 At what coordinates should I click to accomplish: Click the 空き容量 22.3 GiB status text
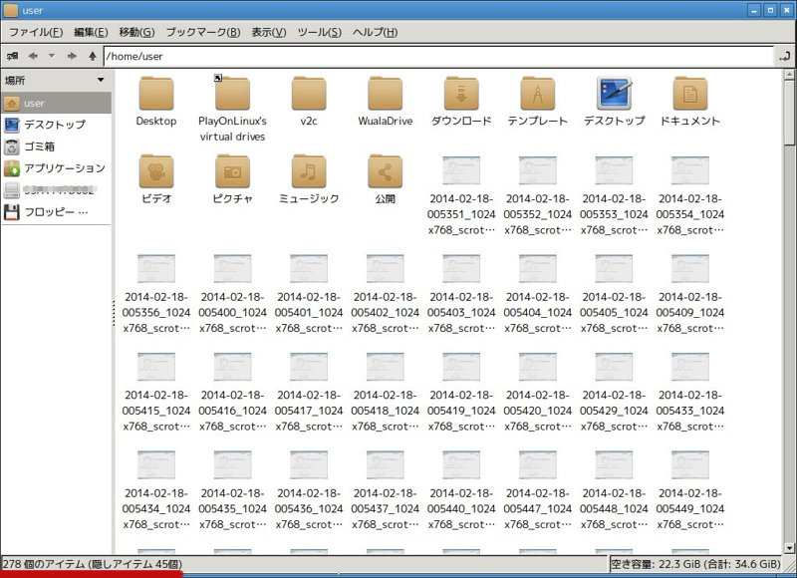(x=695, y=564)
